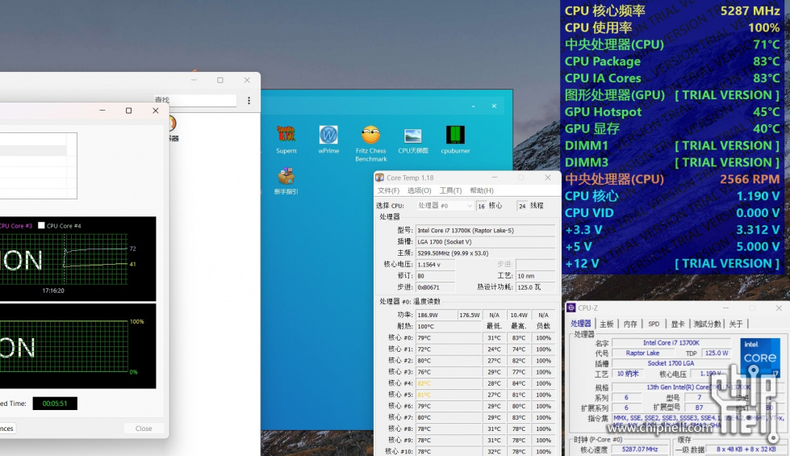790x456 pixels.
Task: Click the CPU-Z 名字 field Intel Core i7 13700K
Action: click(671, 343)
